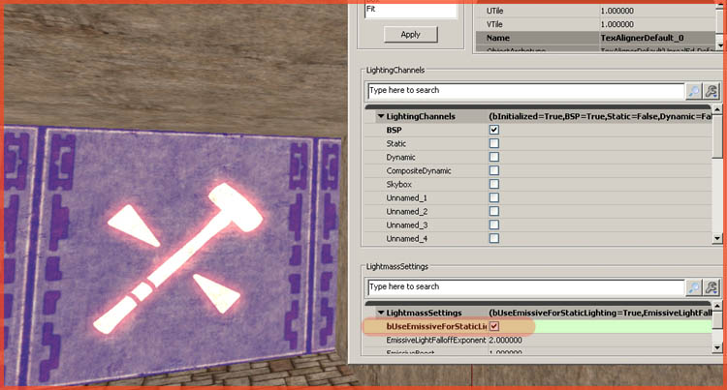Select the UTile property label
This screenshot has height=390, width=727.
pos(494,11)
